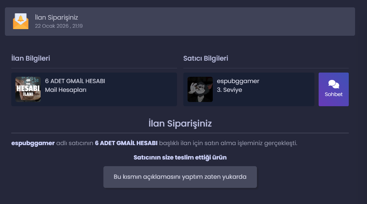Click Satıcının size teslim ettiği ürün label

180,157
